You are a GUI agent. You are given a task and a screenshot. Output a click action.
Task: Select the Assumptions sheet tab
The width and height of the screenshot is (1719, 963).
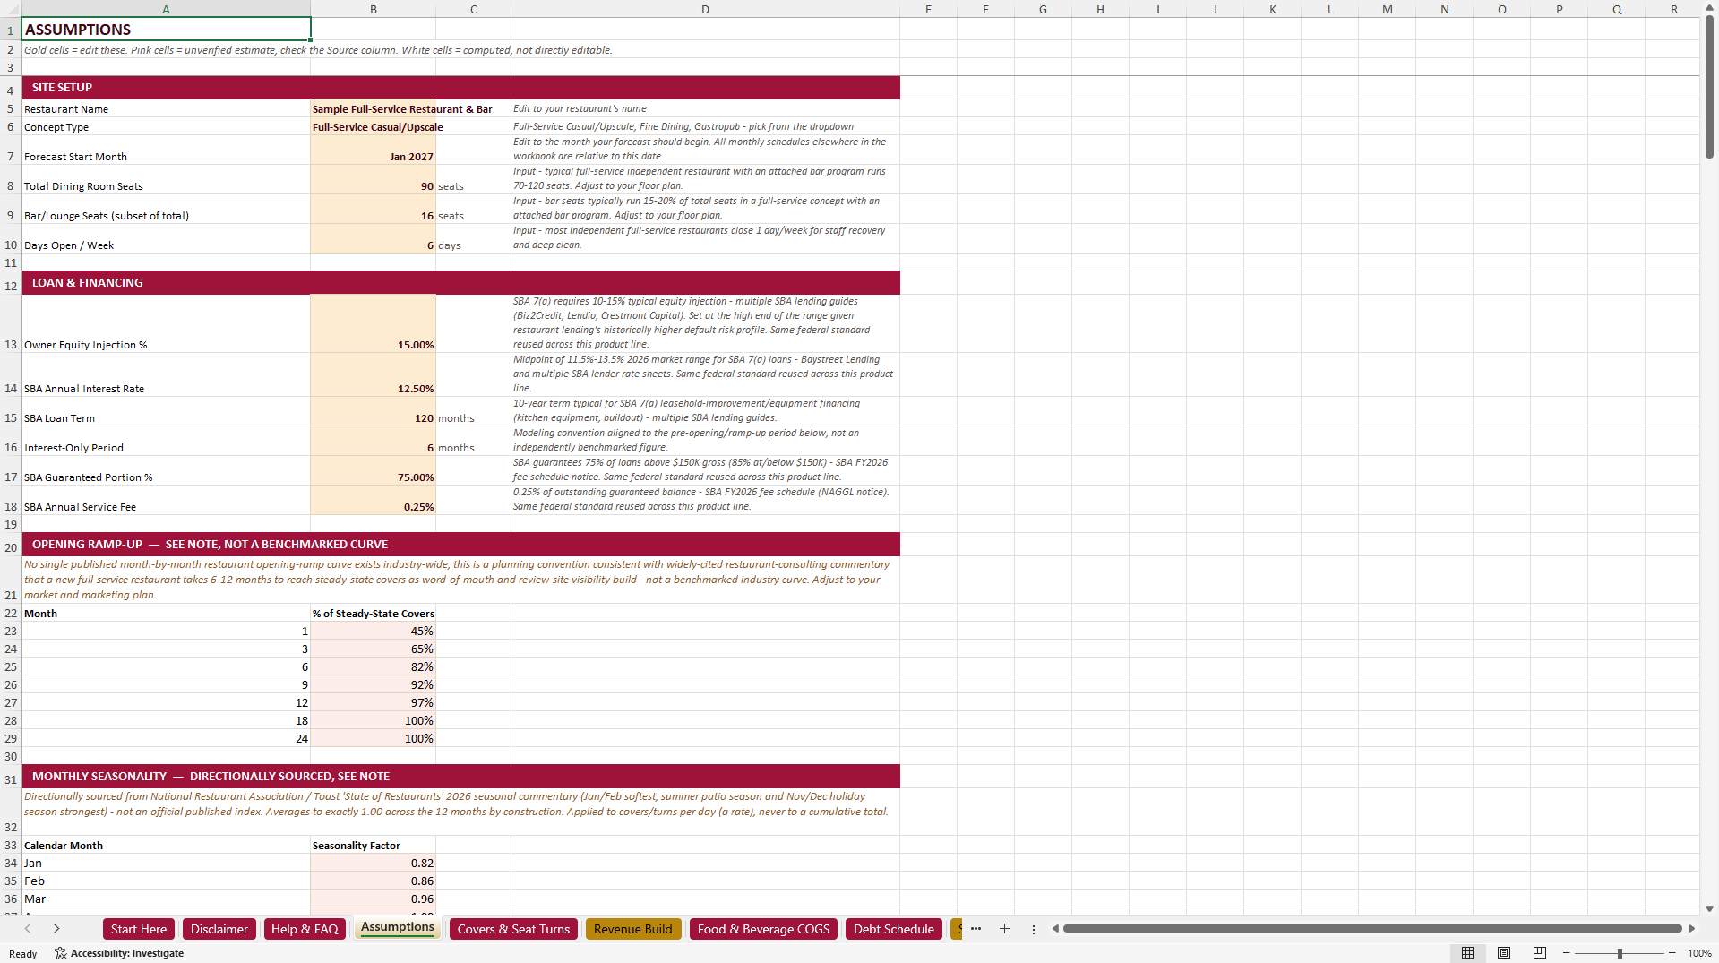(x=397, y=928)
